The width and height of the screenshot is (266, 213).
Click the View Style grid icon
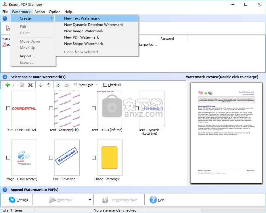coord(76,85)
